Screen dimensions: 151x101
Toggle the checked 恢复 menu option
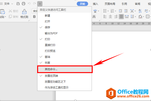[x=64, y=63]
